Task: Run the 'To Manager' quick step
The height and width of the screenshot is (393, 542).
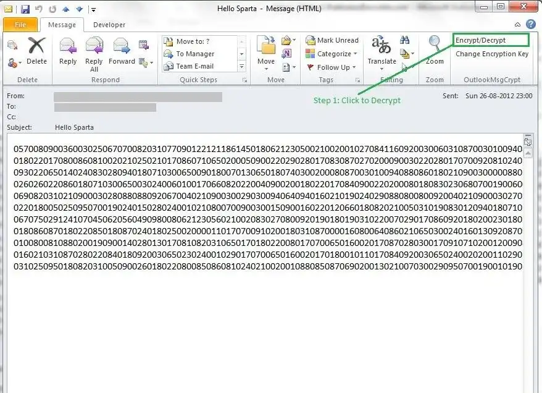Action: [x=200, y=54]
